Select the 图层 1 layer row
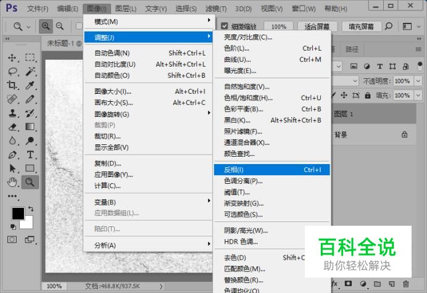 [x=374, y=114]
